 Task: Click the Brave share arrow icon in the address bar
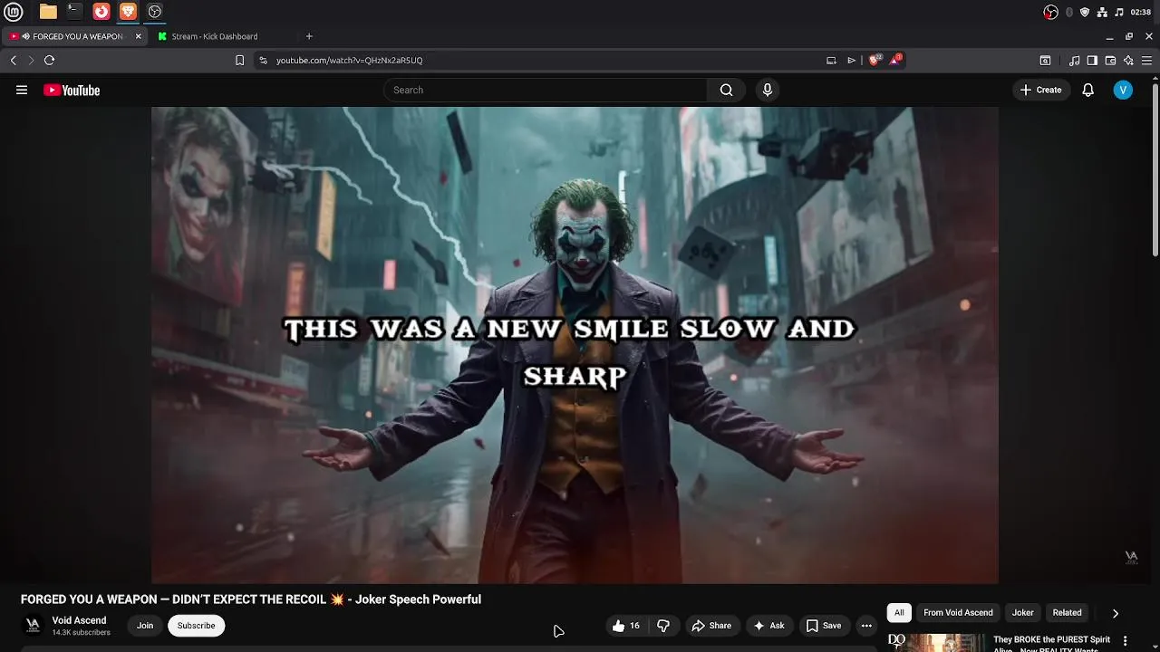[851, 60]
